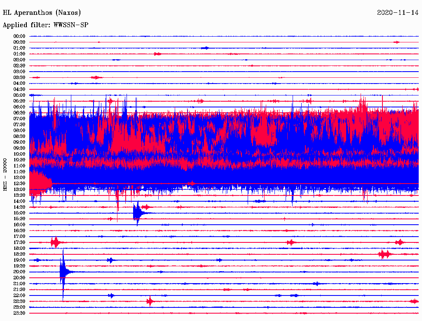This screenshot has height=321, width=422.
Task: Select the 22:00 time label
Action: click(x=19, y=295)
